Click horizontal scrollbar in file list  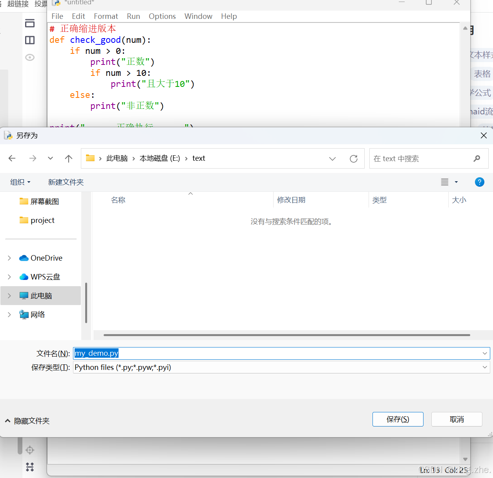tap(287, 335)
